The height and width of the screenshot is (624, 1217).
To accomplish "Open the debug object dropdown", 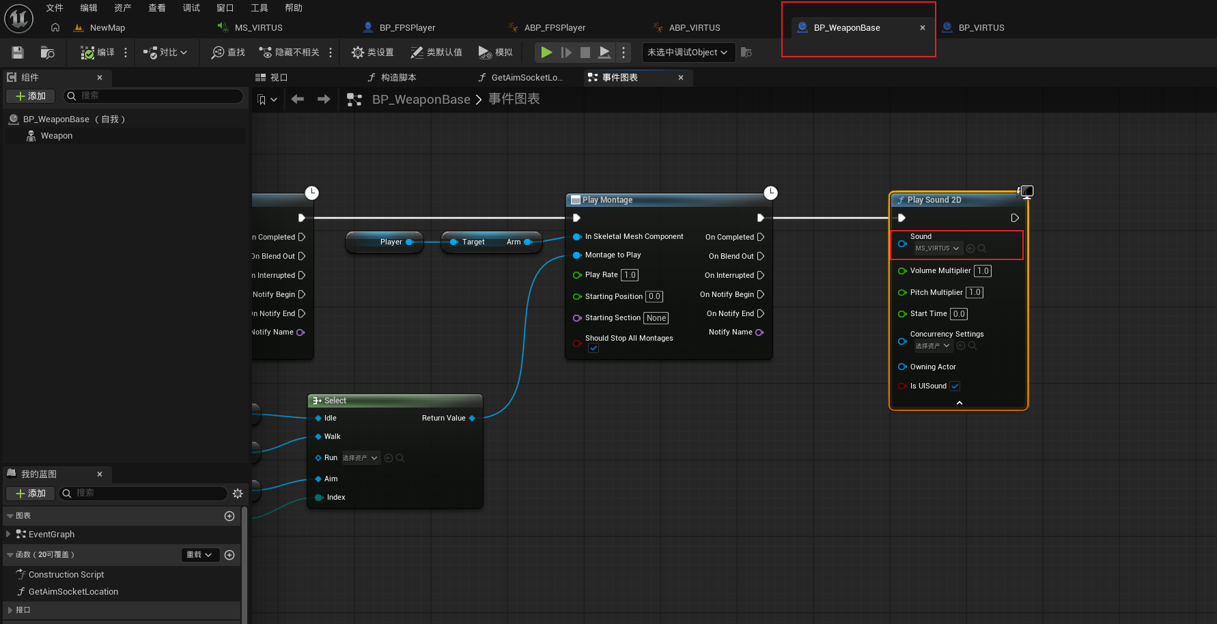I will coord(688,53).
